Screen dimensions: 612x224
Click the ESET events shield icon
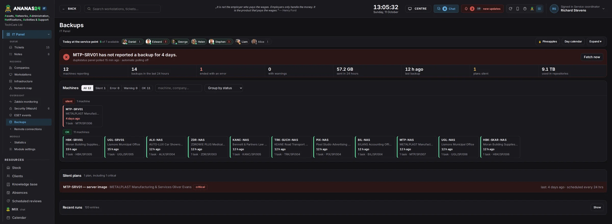pyautogui.click(x=11, y=115)
